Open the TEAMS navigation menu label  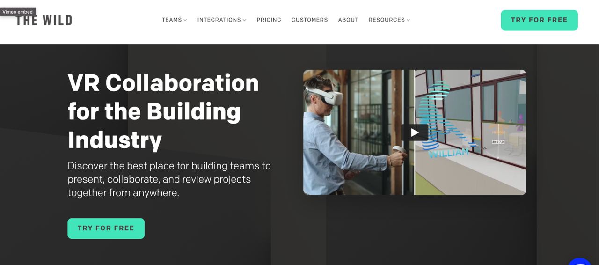pyautogui.click(x=172, y=20)
